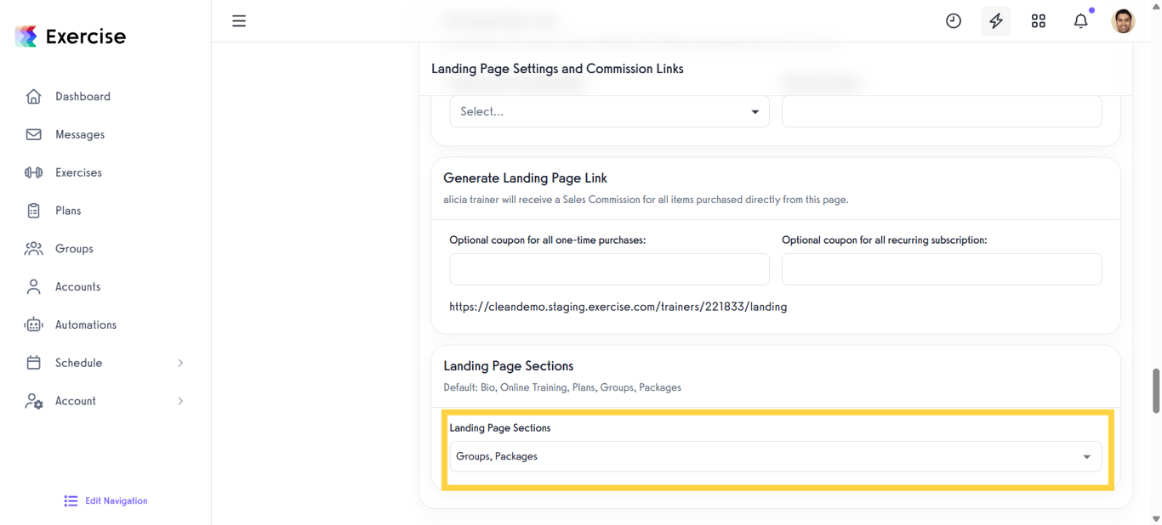Click the lightning quick-actions icon
The image size is (1162, 525).
click(x=995, y=20)
